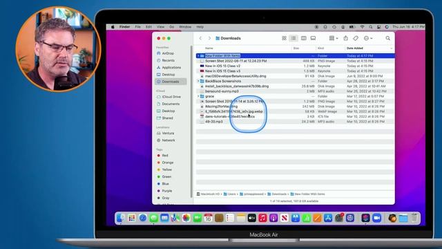
Task: Open Trash from the Dock
Action: click(414, 218)
